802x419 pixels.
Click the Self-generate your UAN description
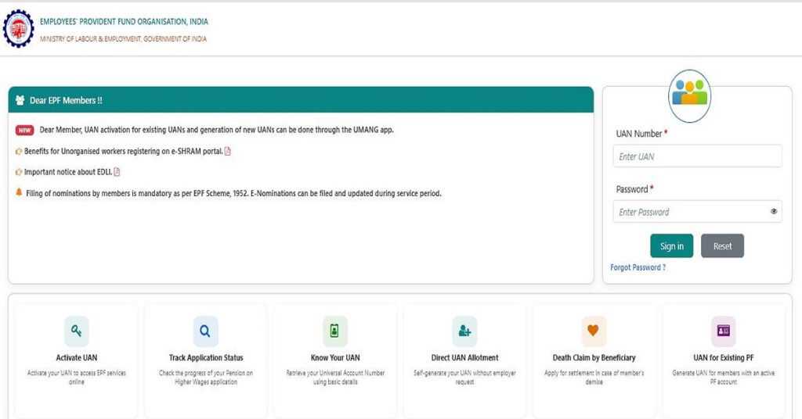[x=464, y=377]
